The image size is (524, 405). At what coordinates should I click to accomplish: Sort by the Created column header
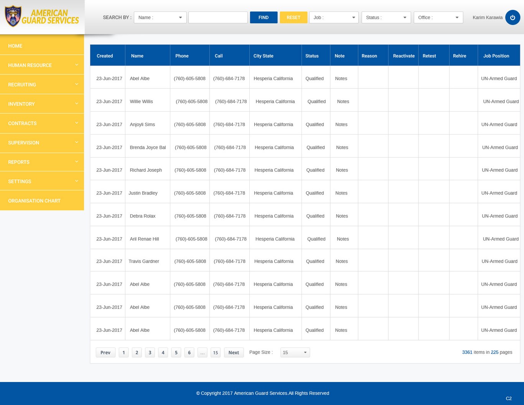coord(105,56)
